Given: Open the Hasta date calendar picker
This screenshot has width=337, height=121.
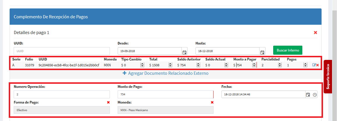Looking at the screenshot, I should pyautogui.click(x=262, y=52).
